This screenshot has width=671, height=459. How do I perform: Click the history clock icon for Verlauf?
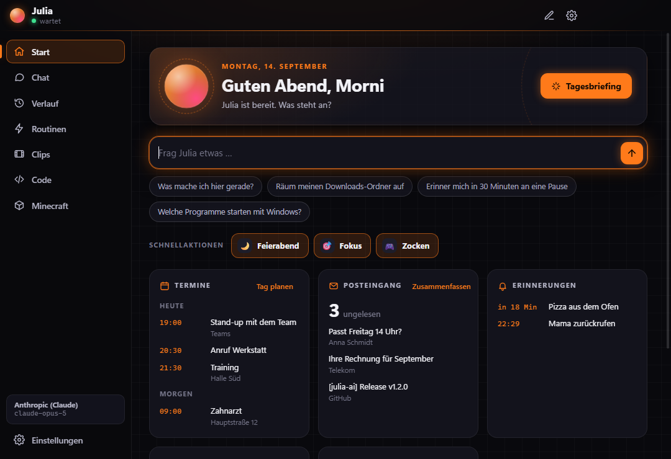tap(19, 103)
